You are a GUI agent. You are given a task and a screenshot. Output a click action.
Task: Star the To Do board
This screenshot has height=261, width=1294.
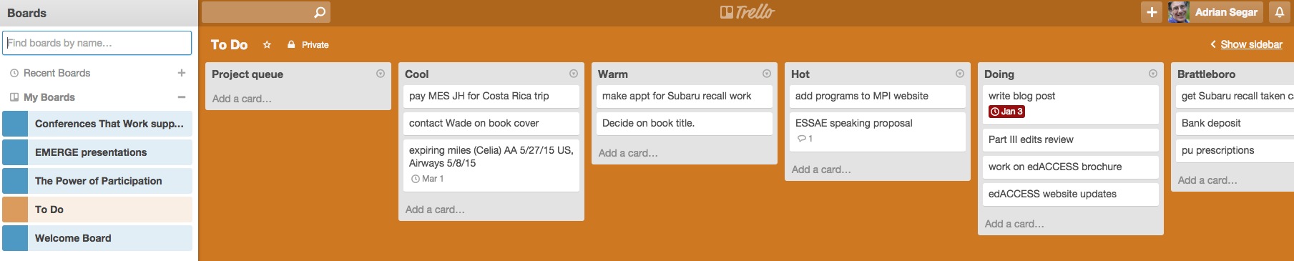267,44
